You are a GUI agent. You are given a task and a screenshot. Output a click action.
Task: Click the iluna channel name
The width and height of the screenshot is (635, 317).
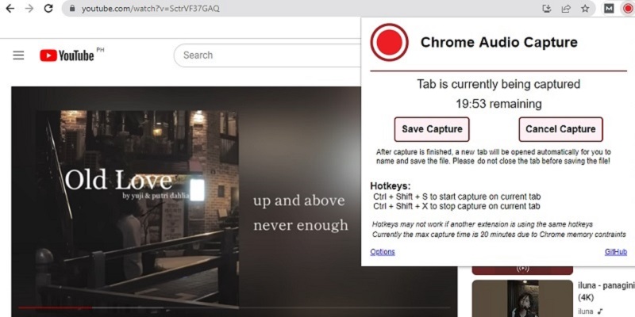point(585,311)
